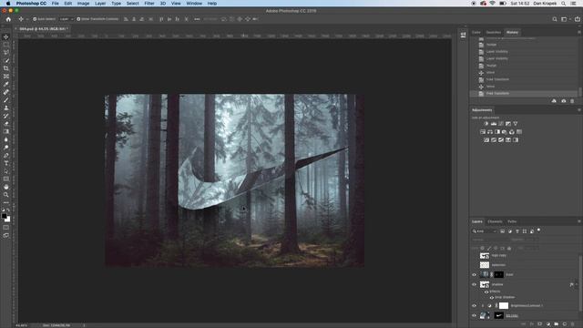Select the Hand tool
Image resolution: width=583 pixels, height=328 pixels.
(6, 187)
